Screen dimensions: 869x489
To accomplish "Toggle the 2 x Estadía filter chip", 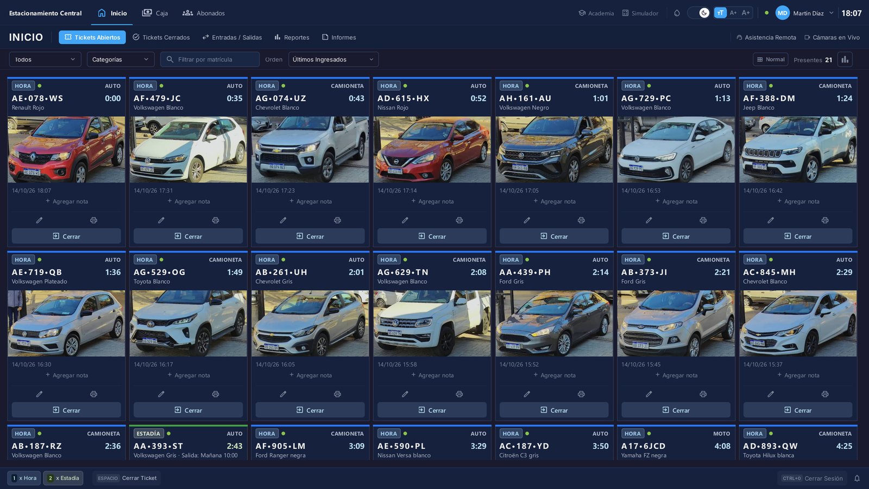I will pos(64,478).
